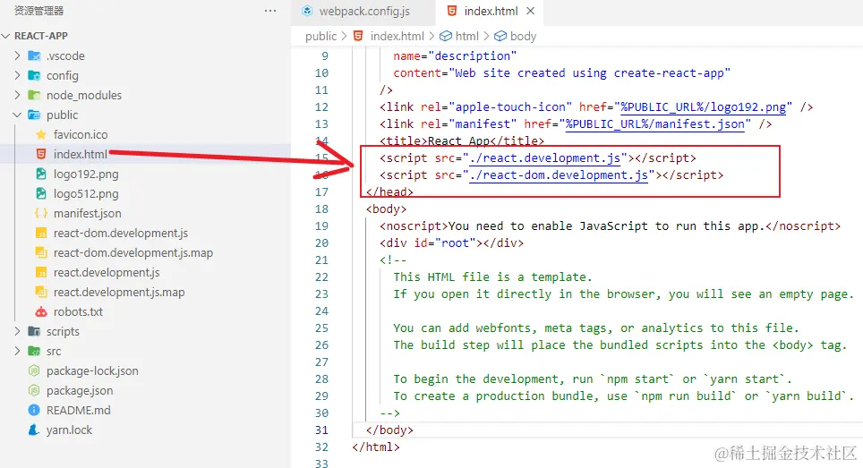Click JS icon of react-dom.development.js
This screenshot has width=863, height=468.
pyautogui.click(x=40, y=234)
